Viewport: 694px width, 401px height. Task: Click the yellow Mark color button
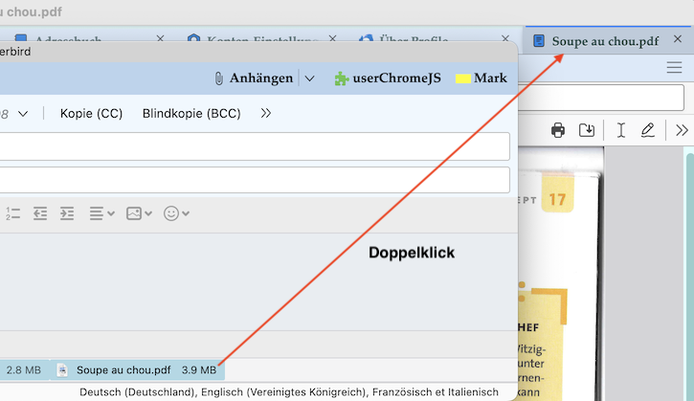[x=481, y=78]
